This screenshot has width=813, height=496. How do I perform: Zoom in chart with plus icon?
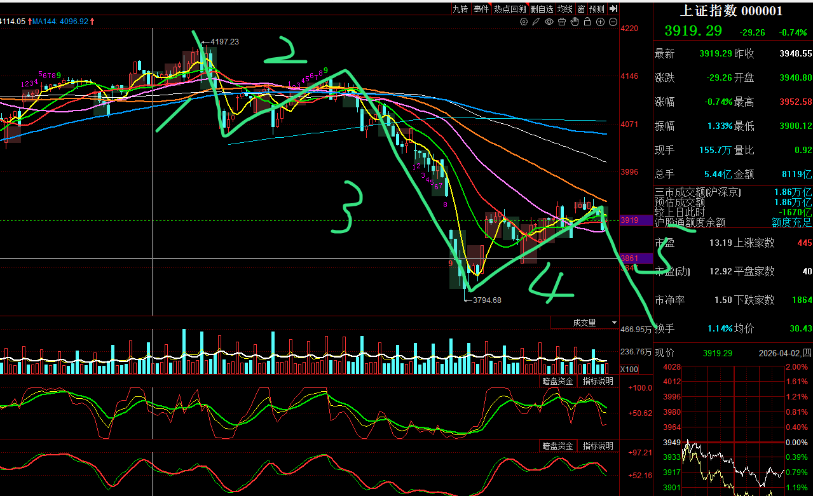[x=600, y=22]
